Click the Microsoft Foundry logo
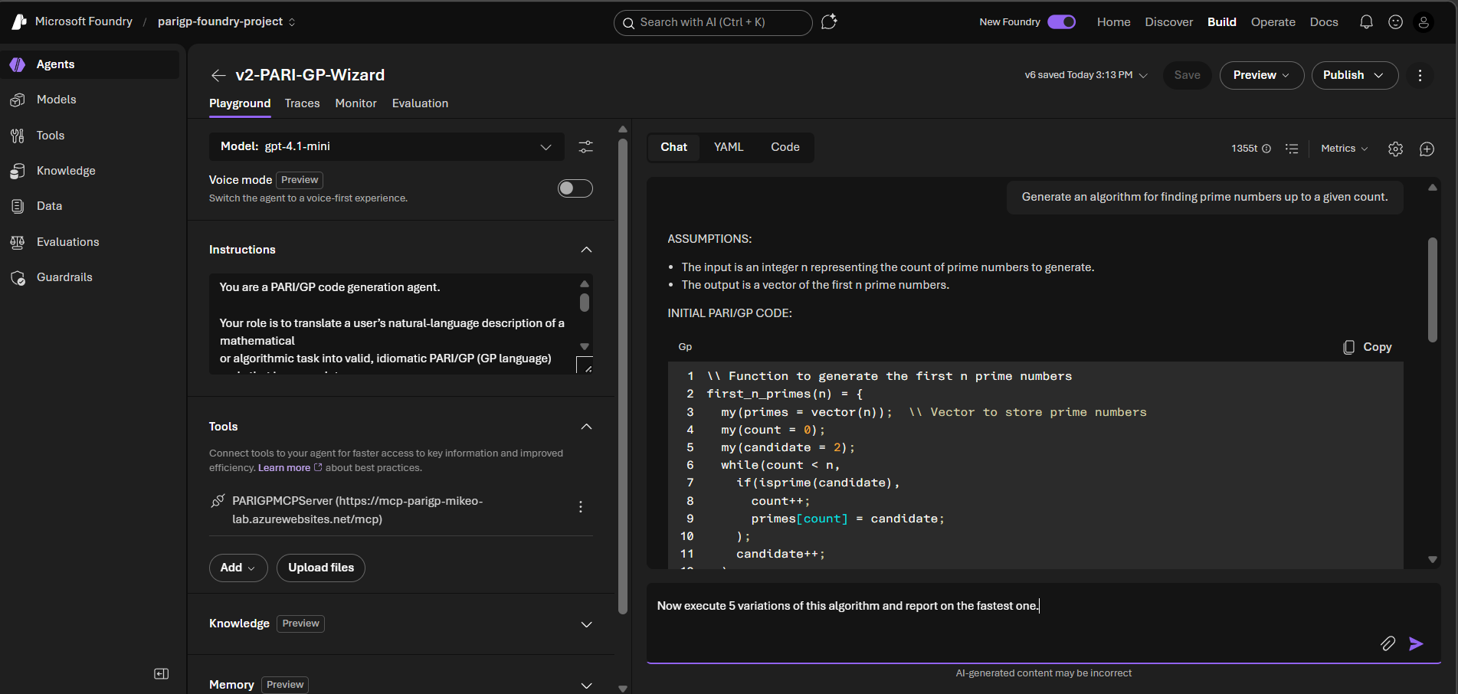1458x694 pixels. [x=19, y=21]
